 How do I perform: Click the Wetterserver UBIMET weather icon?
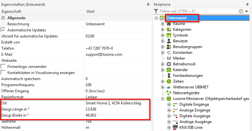click(x=169, y=87)
